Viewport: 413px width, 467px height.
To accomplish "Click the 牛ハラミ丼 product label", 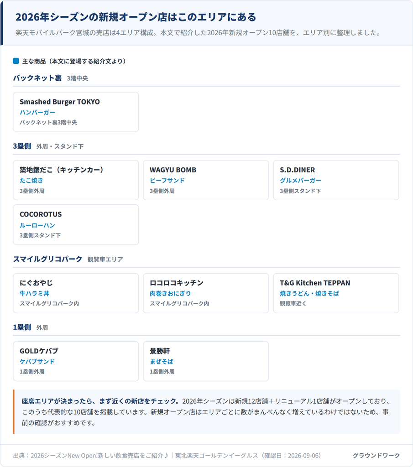I will pyautogui.click(x=34, y=293).
